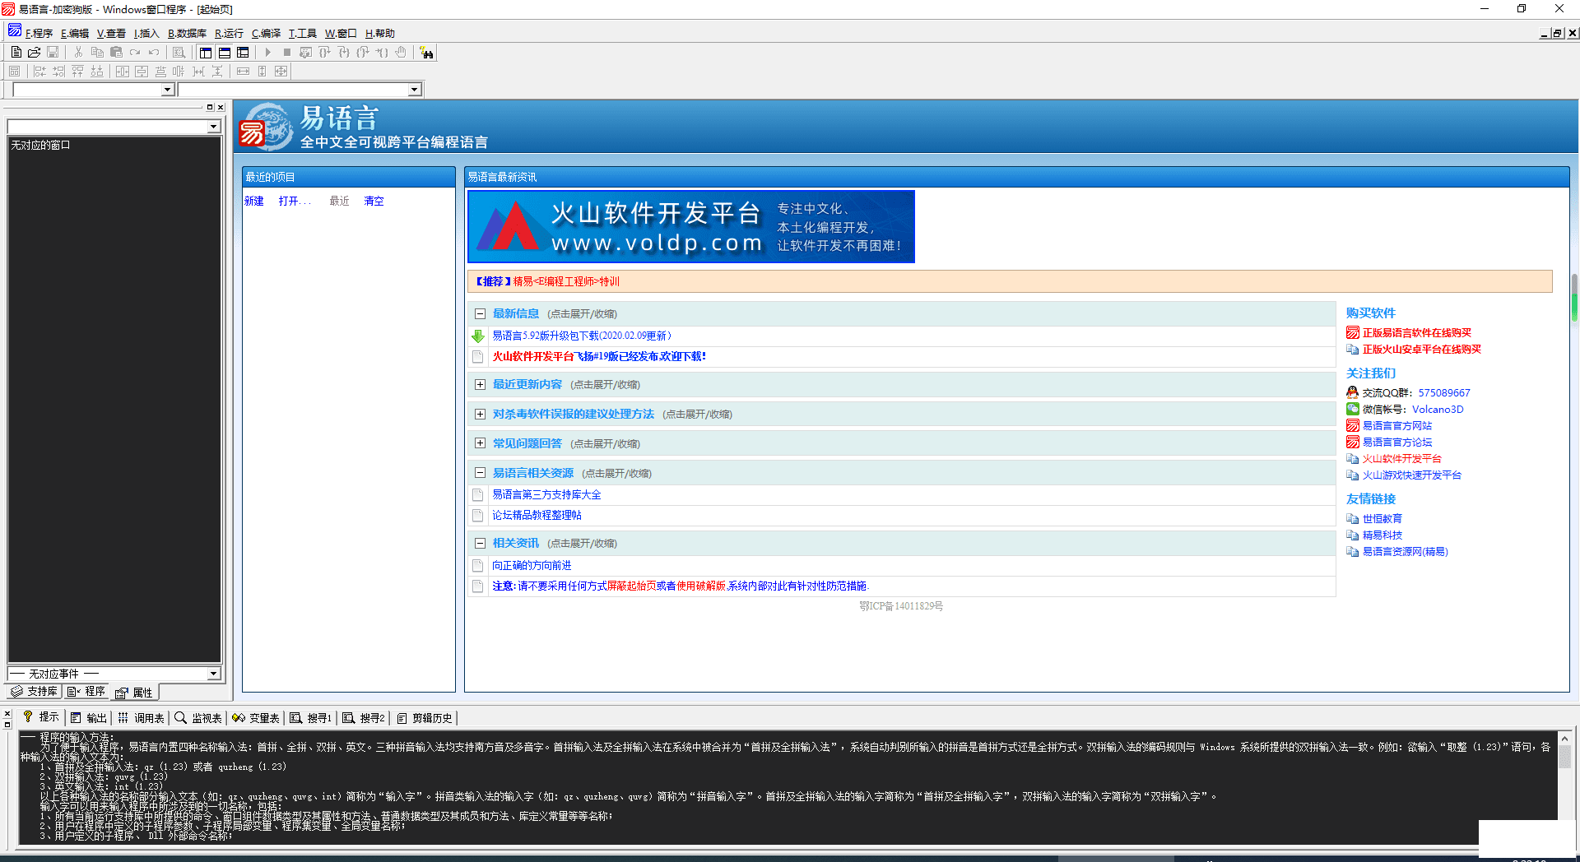Image resolution: width=1580 pixels, height=862 pixels.
Task: Click the New file toolbar icon
Action: point(16,52)
